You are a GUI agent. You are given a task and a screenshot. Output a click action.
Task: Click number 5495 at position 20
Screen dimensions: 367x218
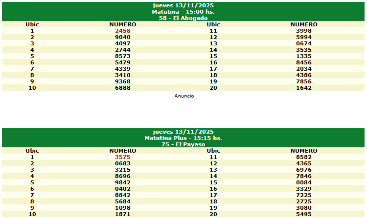[x=303, y=214]
